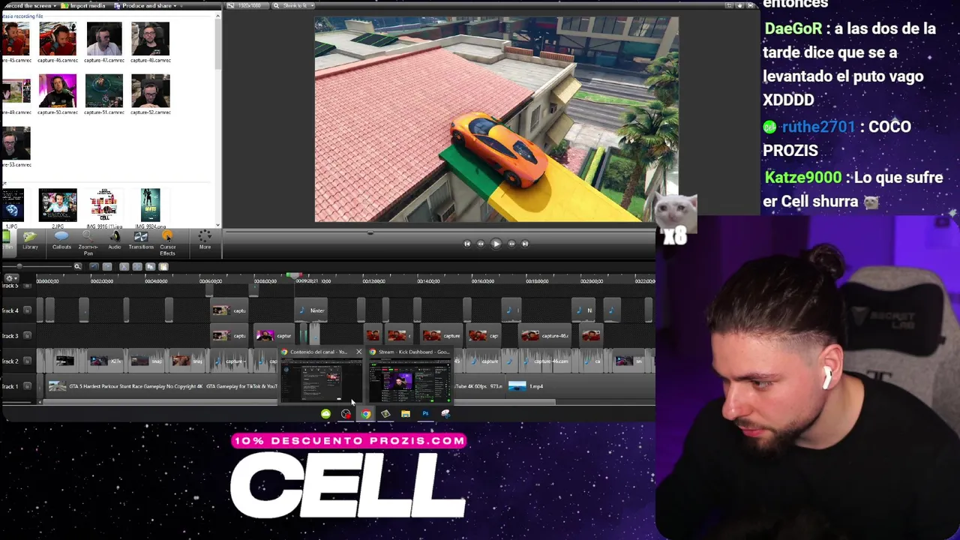Open the Transitions tab
The image size is (960, 540).
click(x=141, y=240)
